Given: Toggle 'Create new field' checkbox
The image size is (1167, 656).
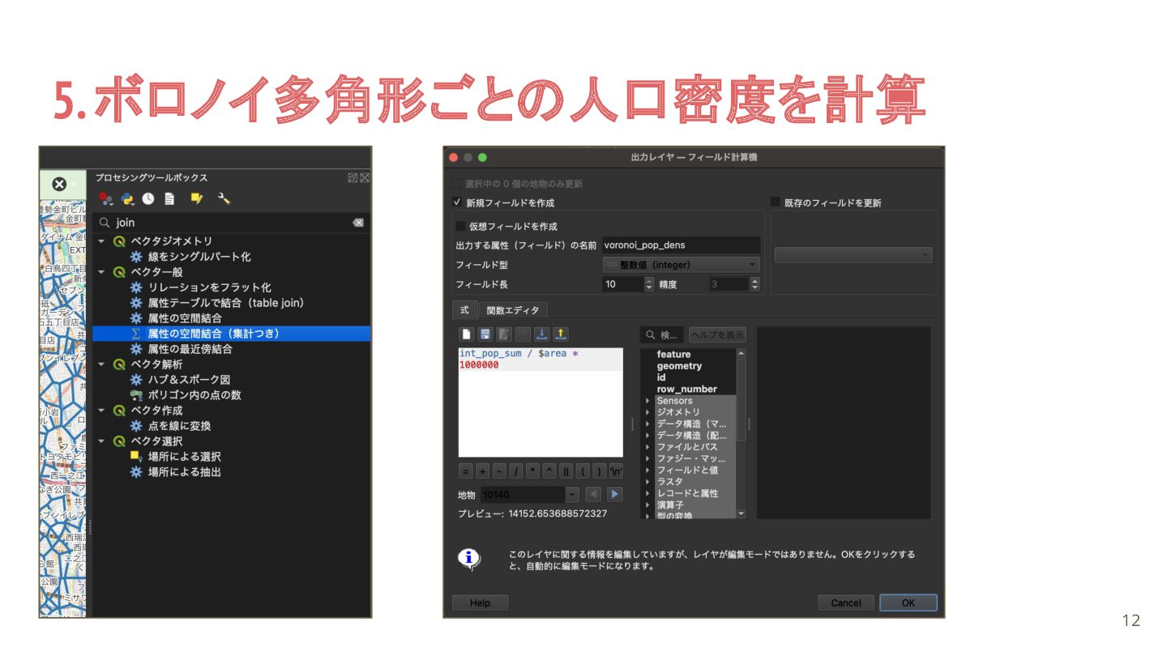Looking at the screenshot, I should click(457, 202).
